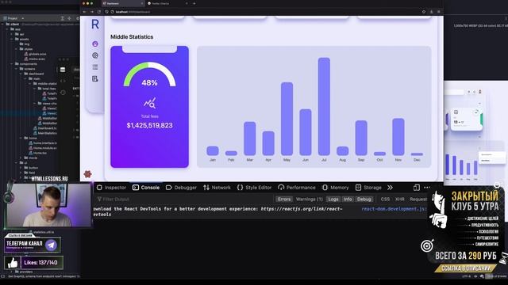This screenshot has height=285, width=508.
Task: Collapse the assets folder in tree
Action: pos(12,39)
